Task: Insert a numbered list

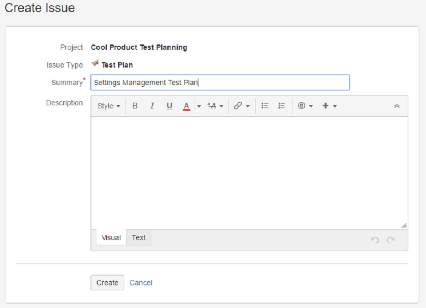Action: click(281, 106)
